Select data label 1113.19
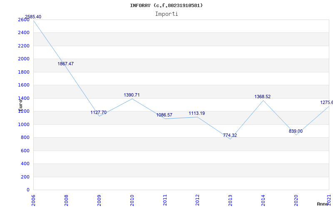 197,113
